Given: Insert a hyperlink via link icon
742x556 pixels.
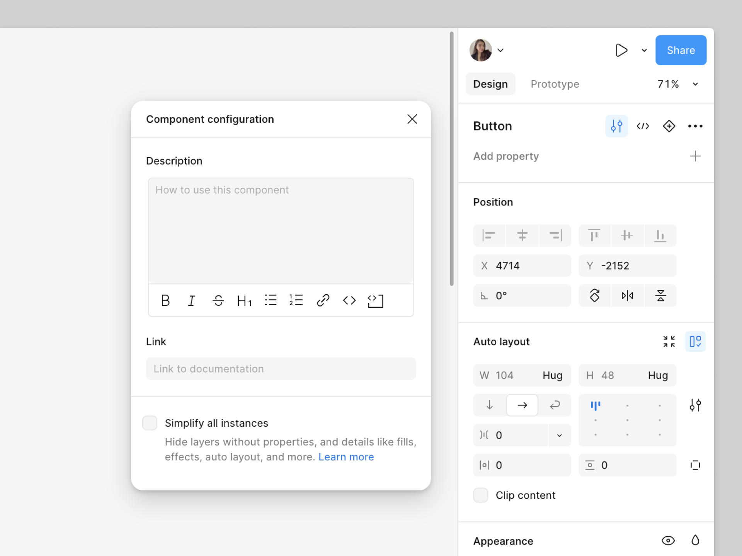Looking at the screenshot, I should 323,300.
